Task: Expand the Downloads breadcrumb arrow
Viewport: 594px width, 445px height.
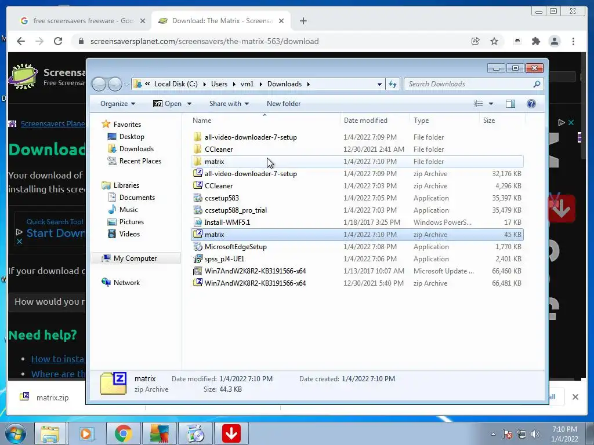Action: point(309,84)
